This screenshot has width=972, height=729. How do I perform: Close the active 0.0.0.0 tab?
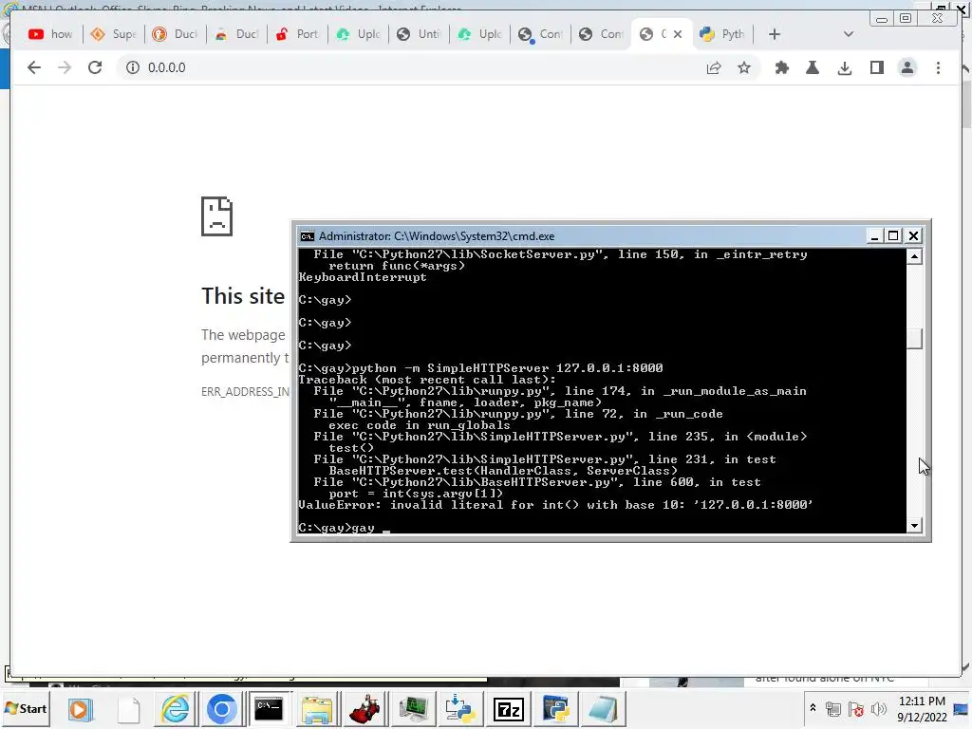[678, 34]
